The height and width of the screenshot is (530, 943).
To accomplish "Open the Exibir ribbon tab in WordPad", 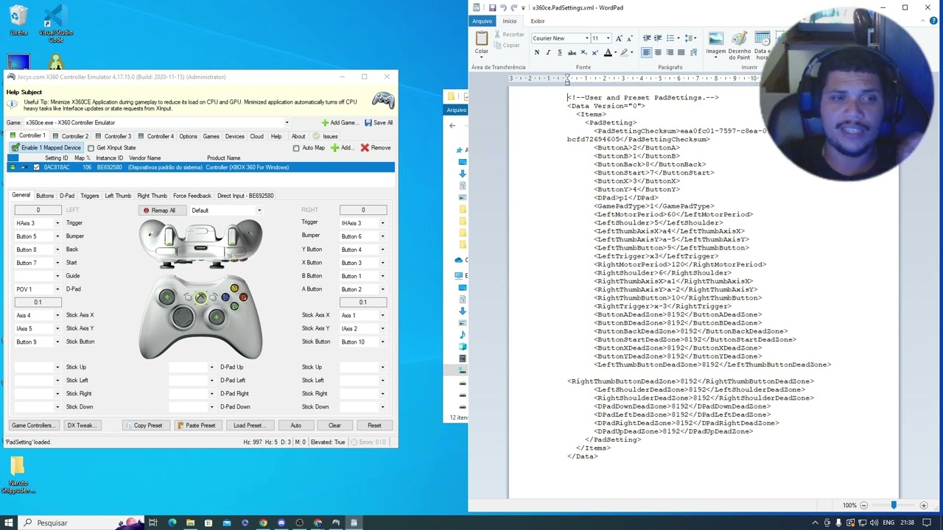I will click(538, 21).
